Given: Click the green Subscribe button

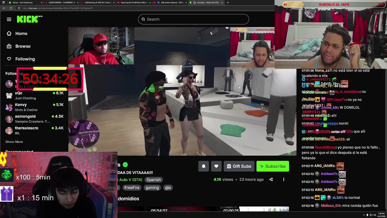Looking at the screenshot, I should [273, 166].
